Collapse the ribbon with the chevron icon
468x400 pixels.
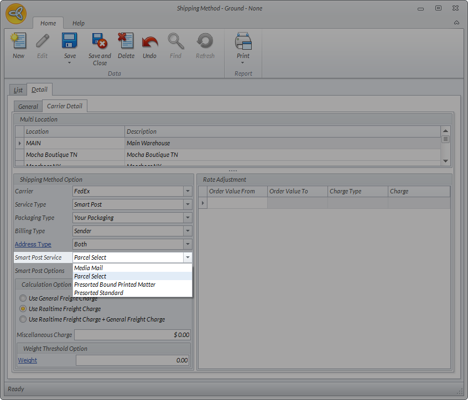coord(456,23)
